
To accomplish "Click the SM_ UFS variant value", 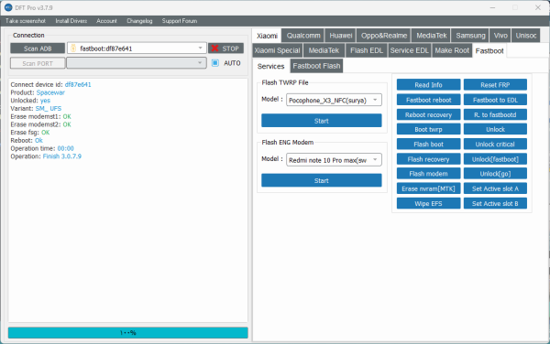I will (x=49, y=109).
